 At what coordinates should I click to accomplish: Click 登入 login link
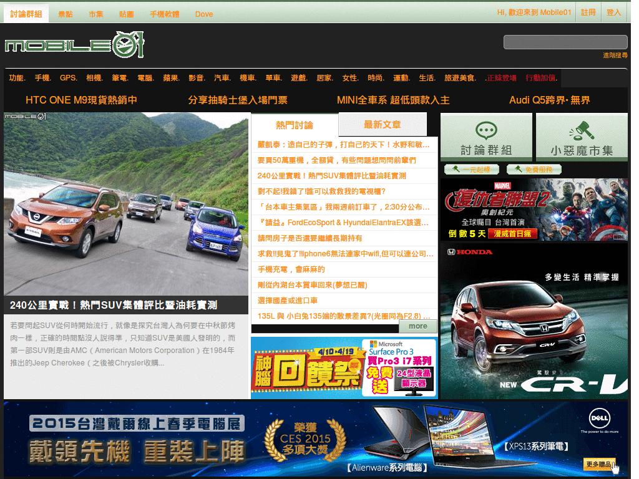point(614,12)
